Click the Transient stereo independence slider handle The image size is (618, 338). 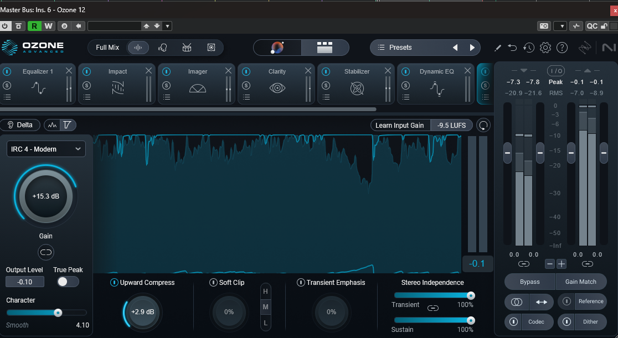pyautogui.click(x=471, y=295)
